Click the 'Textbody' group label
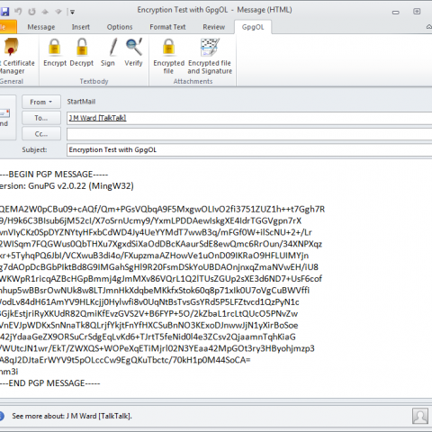Viewport: 432px width, 432px height. pyautogui.click(x=94, y=81)
